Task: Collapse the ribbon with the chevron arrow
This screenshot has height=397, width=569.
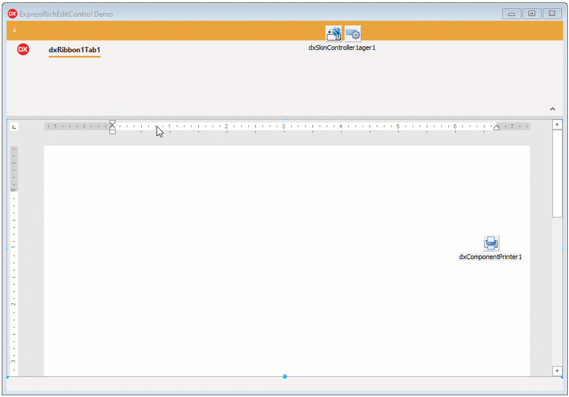Action: coord(552,109)
